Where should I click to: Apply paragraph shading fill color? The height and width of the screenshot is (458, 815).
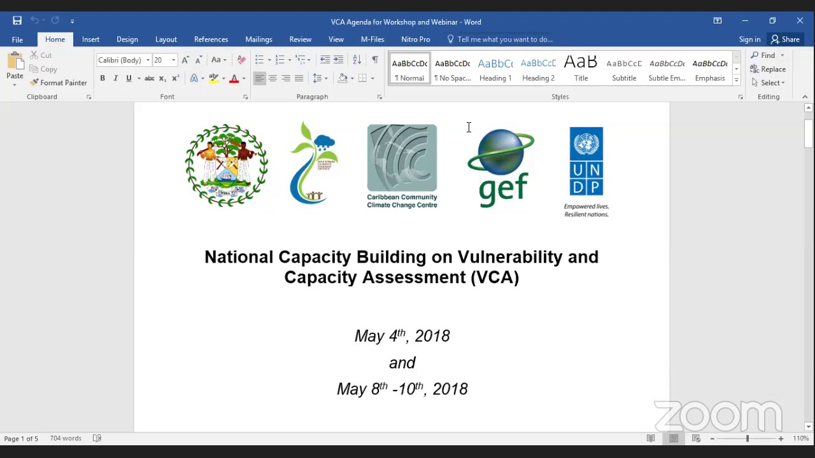(343, 78)
